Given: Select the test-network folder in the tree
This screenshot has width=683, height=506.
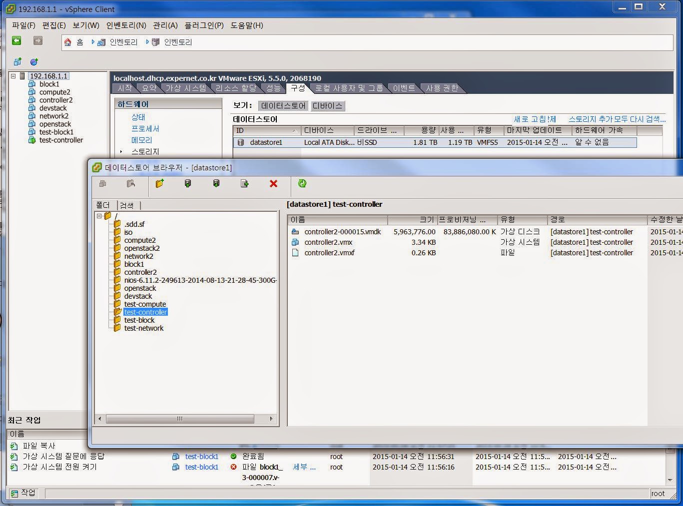Looking at the screenshot, I should tap(144, 328).
